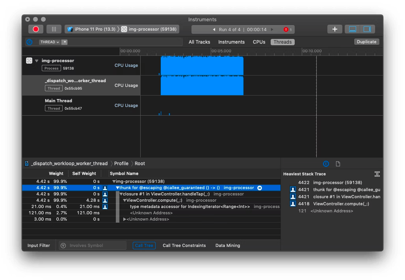
Task: Focus the Involves Symbol filter field
Action: pos(93,245)
